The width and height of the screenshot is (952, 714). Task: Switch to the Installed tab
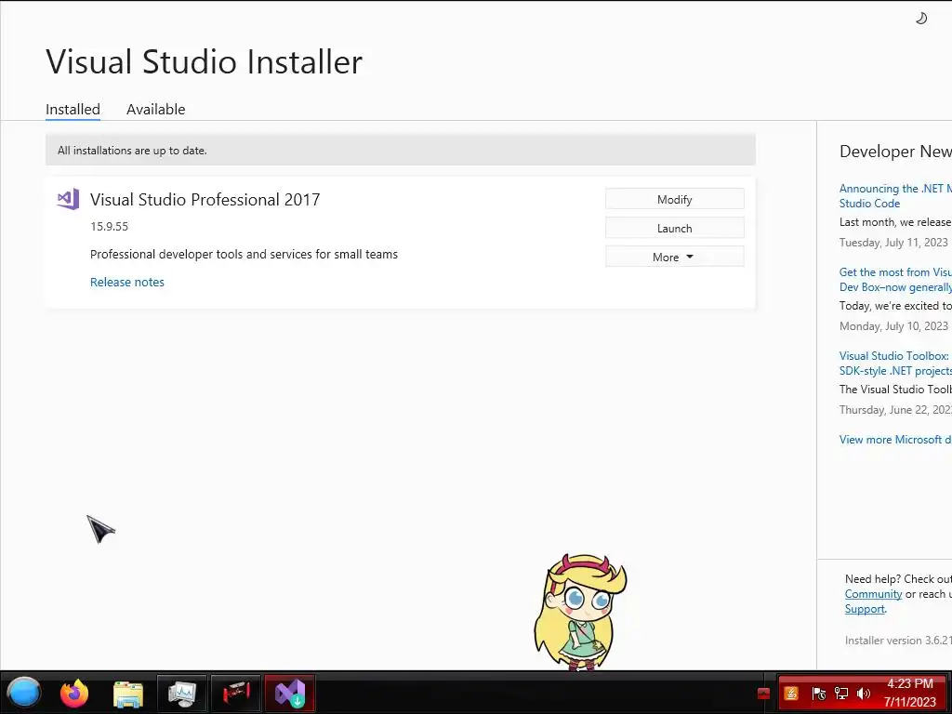[73, 110]
